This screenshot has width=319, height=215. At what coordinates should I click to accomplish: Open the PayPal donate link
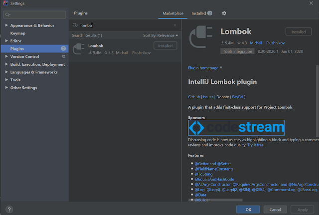(x=238, y=97)
